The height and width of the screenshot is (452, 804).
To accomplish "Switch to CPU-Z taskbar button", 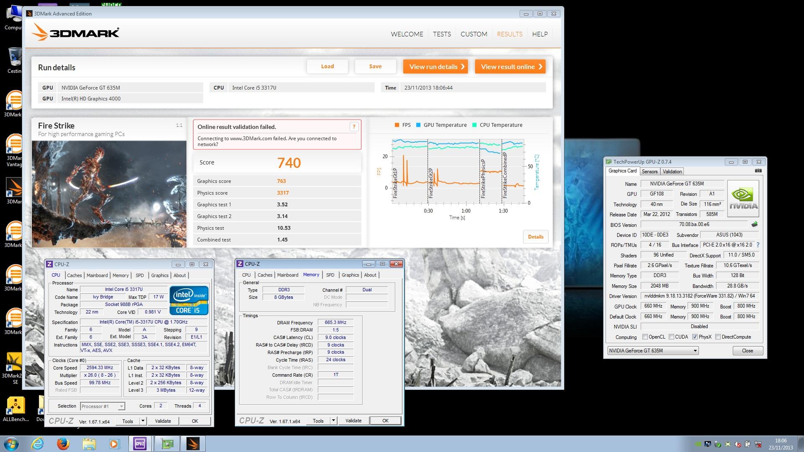I will [x=140, y=444].
